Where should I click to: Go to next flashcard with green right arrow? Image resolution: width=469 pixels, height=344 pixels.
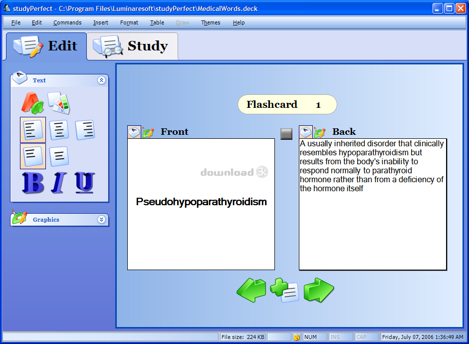318,290
